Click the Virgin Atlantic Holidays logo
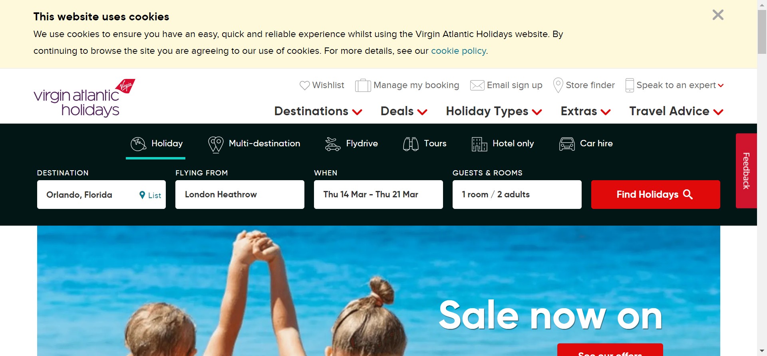767x356 pixels. pos(84,98)
